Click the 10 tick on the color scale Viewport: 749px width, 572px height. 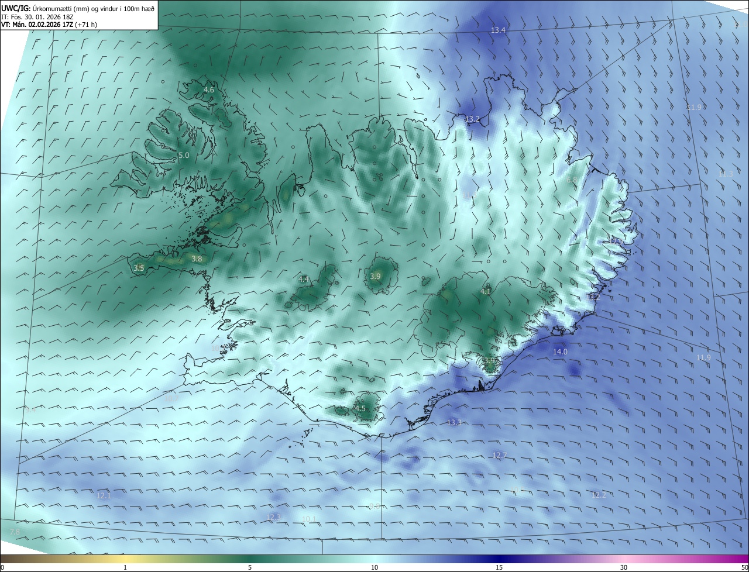[x=374, y=567]
